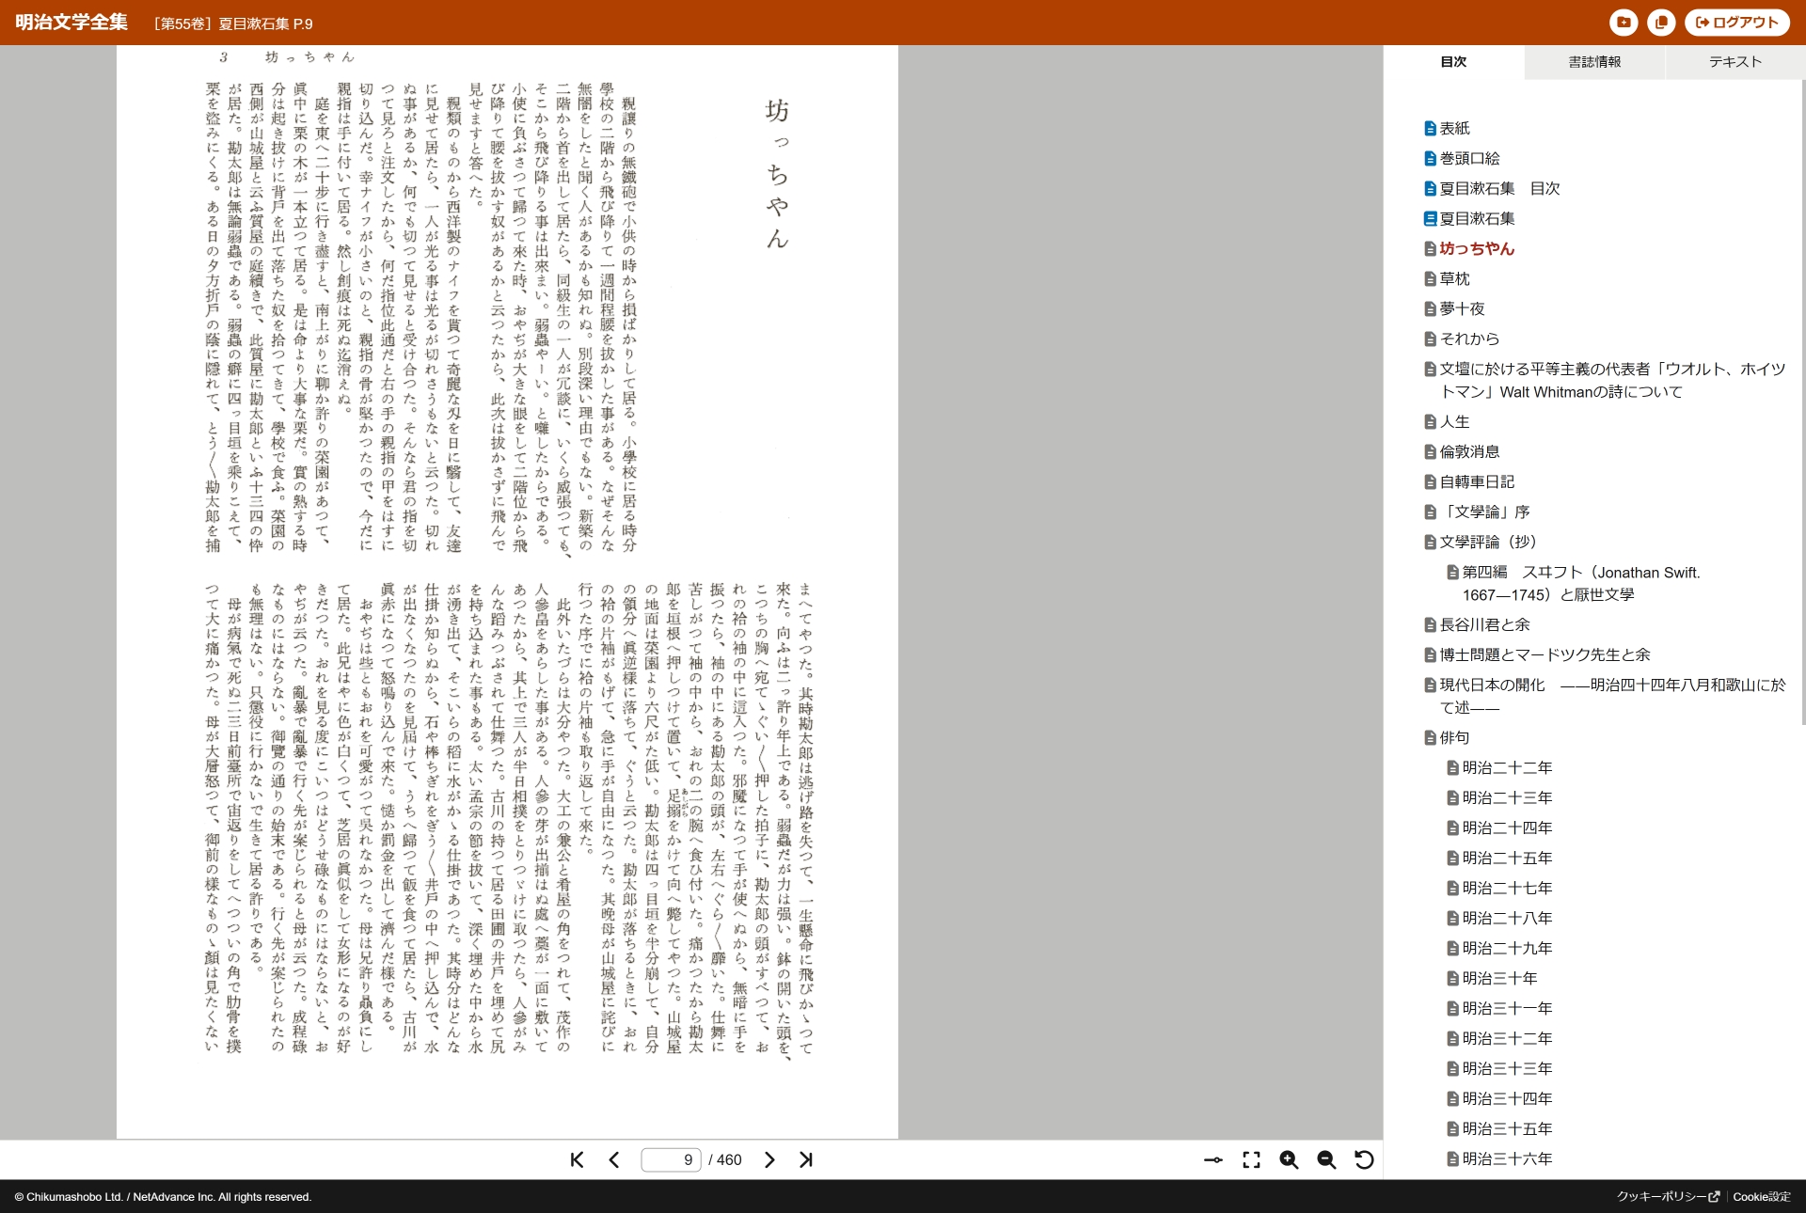The image size is (1806, 1213).
Task: Jump to the first page
Action: [577, 1159]
